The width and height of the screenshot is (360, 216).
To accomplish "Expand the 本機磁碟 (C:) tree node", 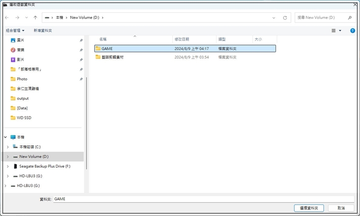I will pos(7,147).
